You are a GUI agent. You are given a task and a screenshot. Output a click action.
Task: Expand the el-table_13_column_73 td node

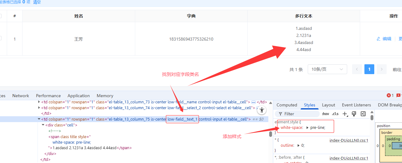(x=39, y=102)
